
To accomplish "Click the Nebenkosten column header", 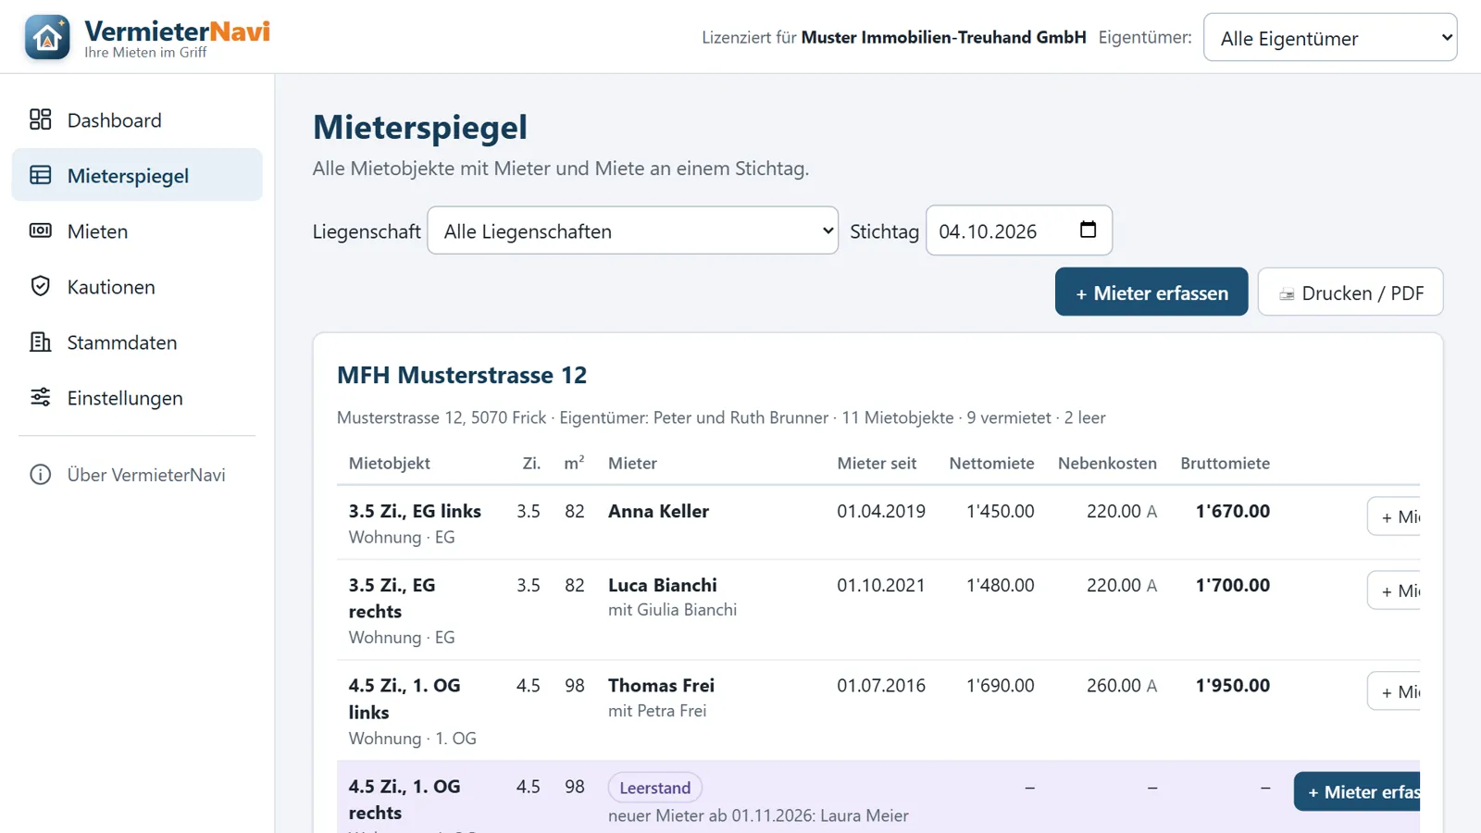I will 1107,463.
